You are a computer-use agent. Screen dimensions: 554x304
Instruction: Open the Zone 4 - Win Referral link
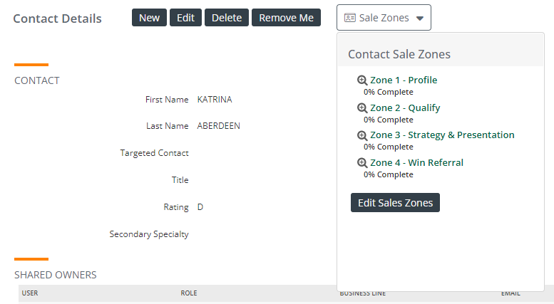[416, 162]
